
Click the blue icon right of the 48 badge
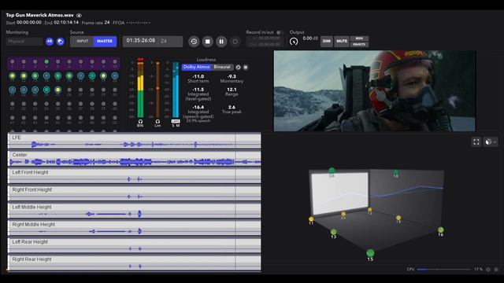60,42
